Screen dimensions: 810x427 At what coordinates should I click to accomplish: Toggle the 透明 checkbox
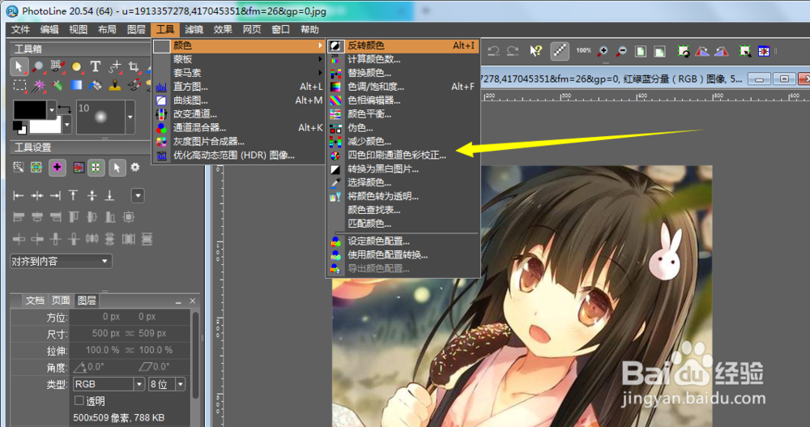click(79, 400)
